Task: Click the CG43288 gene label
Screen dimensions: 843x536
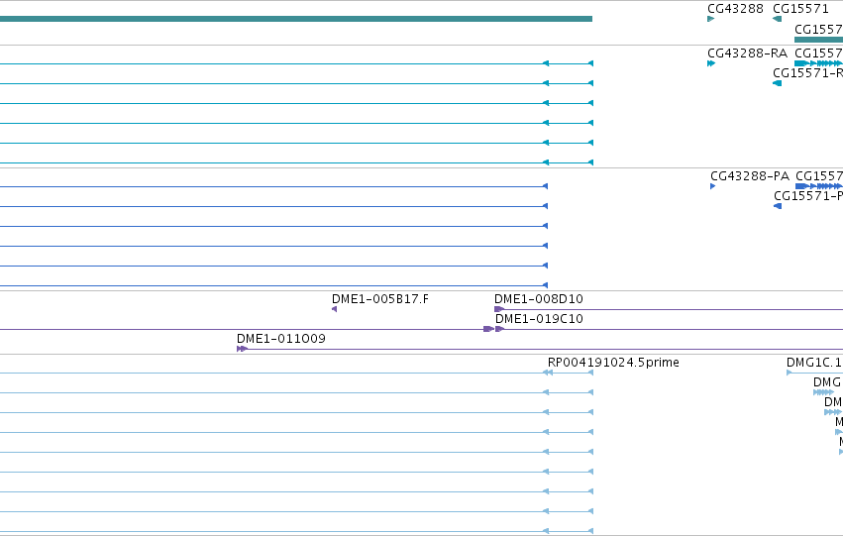Action: (x=735, y=9)
